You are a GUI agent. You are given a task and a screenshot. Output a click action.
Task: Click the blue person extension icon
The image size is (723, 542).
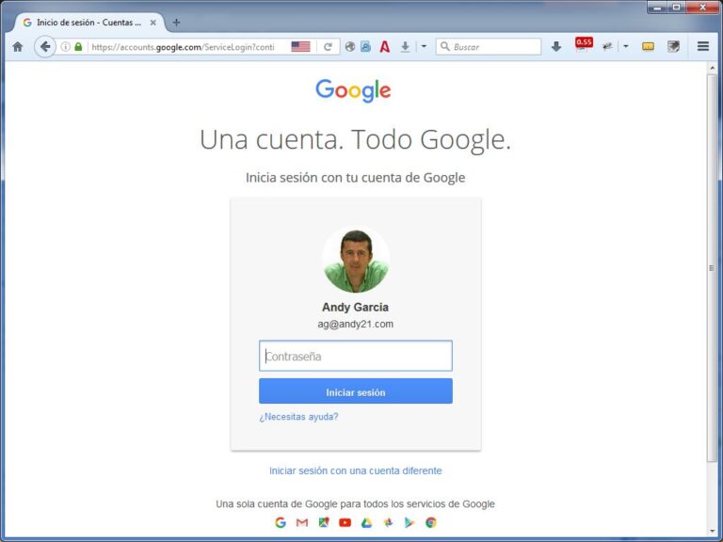coord(365,46)
